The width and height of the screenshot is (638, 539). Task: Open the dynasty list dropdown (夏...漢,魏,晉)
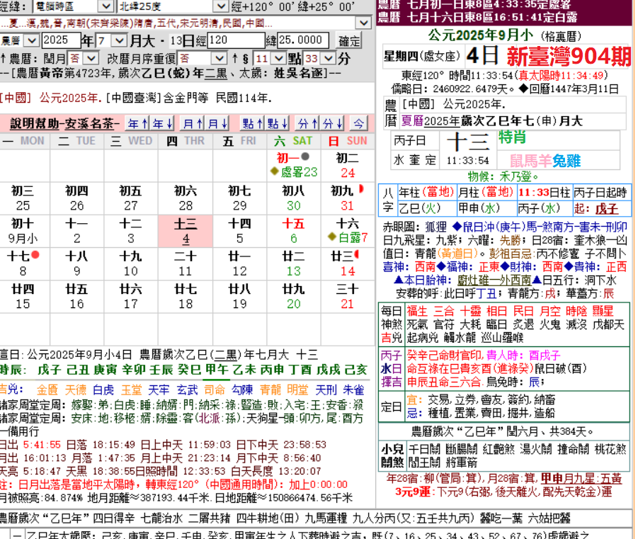point(363,23)
